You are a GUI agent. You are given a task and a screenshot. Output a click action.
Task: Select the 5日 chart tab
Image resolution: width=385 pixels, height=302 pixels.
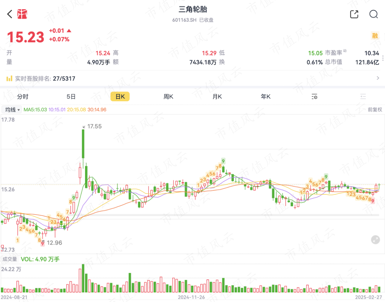pos(71,96)
